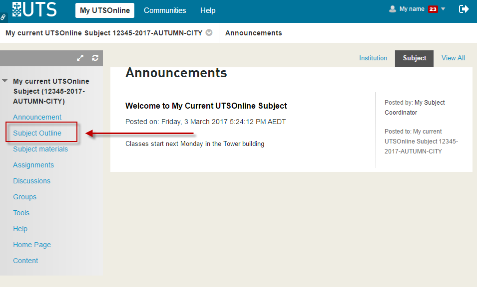Open the Tools link in the sidebar

click(x=21, y=213)
